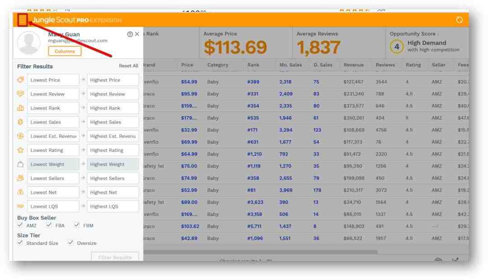Click the Highest Rating input field
The width and height of the screenshot is (488, 280).
[x=113, y=150]
